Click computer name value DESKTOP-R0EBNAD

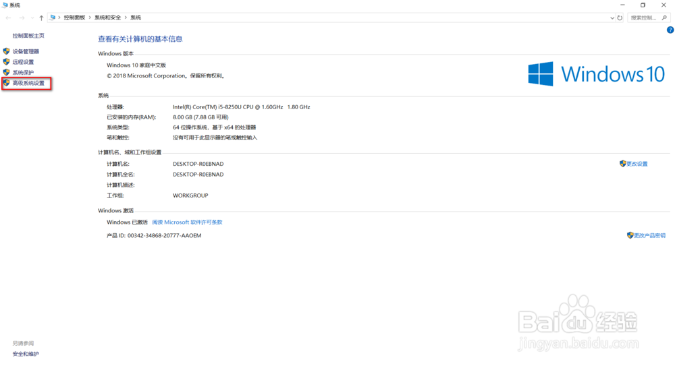(x=198, y=164)
